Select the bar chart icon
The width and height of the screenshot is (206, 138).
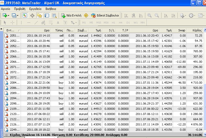[126, 15]
